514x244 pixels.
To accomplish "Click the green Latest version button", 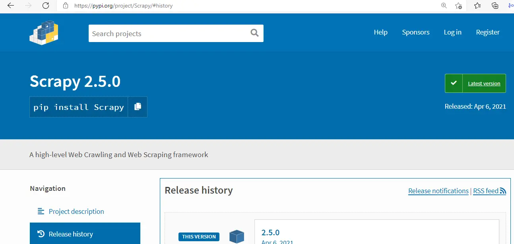I will tap(475, 83).
